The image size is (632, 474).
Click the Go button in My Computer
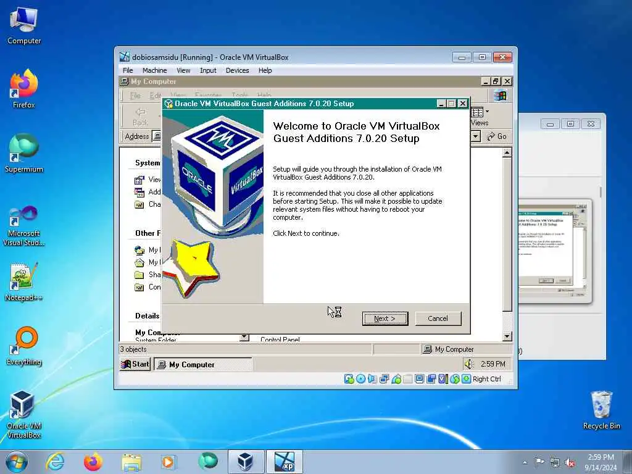(x=497, y=136)
